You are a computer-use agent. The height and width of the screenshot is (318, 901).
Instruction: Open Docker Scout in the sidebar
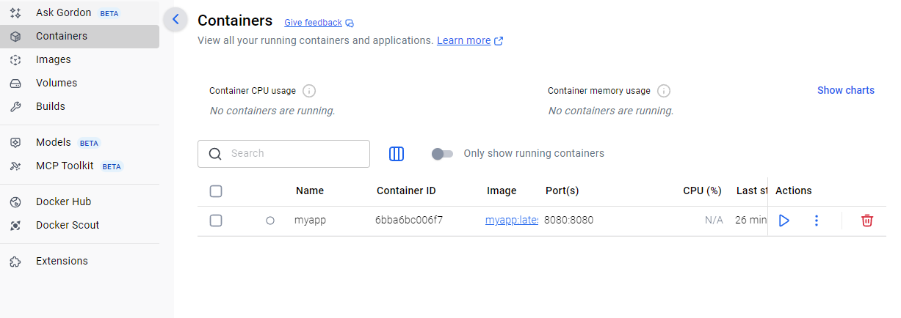80,225
